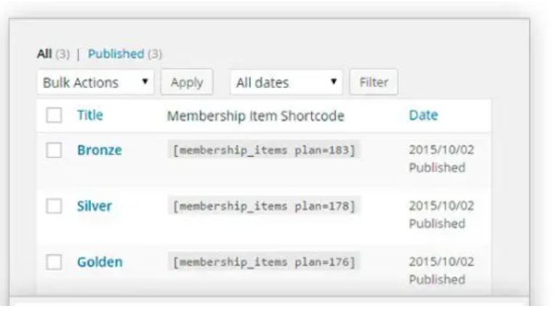Viewport: 558px width, 316px height.
Task: Select the plan=183 shortcode text
Action: pyautogui.click(x=264, y=150)
